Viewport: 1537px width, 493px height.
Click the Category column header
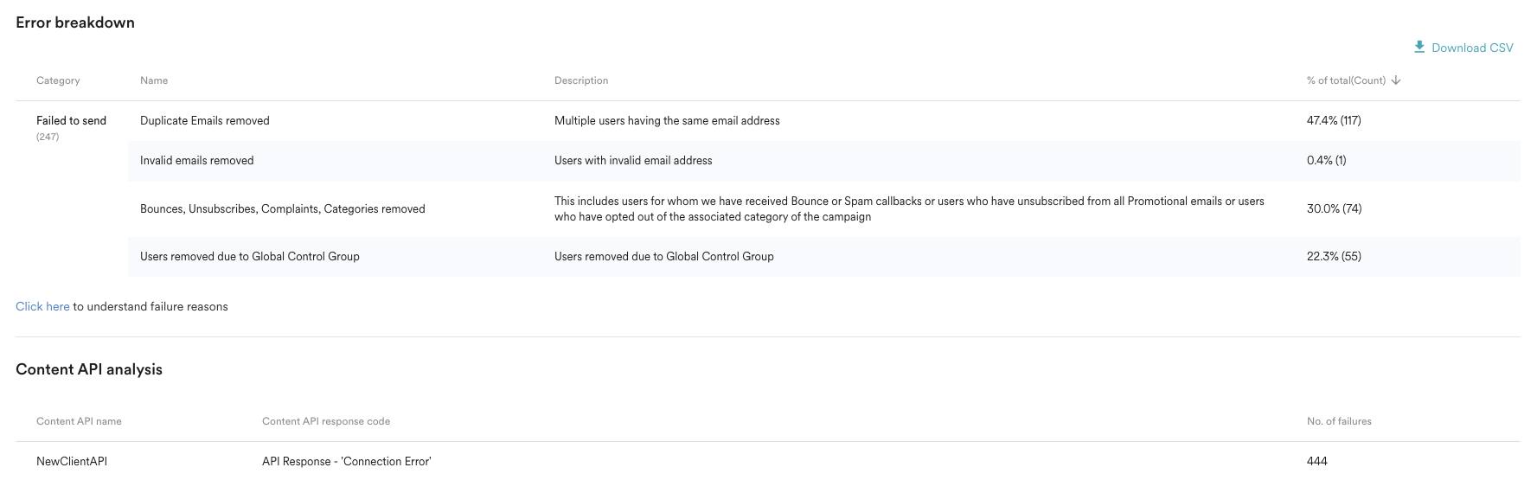58,80
